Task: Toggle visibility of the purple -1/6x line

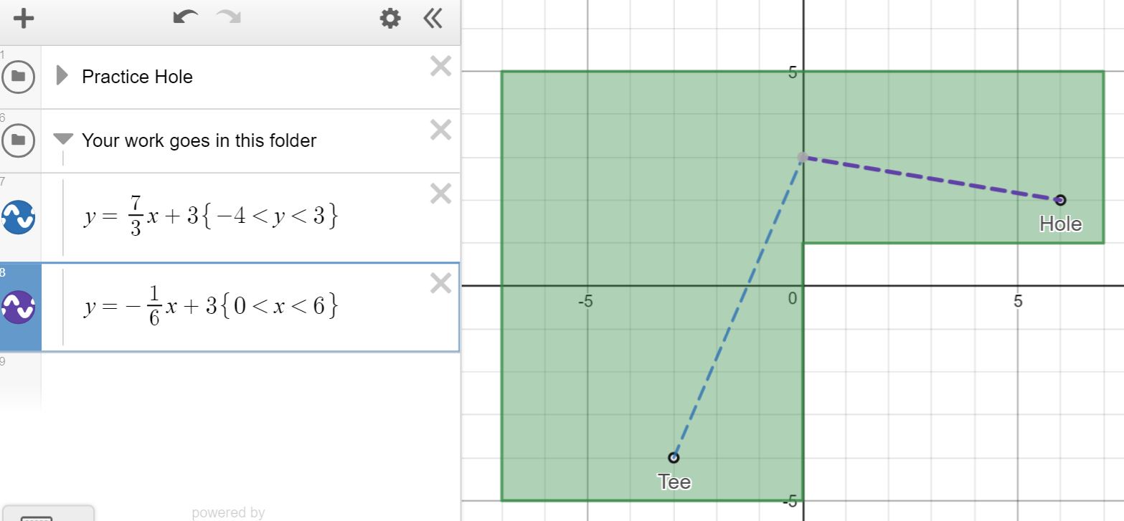Action: 18,307
